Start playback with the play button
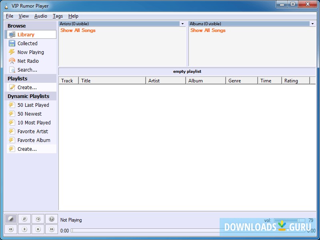 24,229
